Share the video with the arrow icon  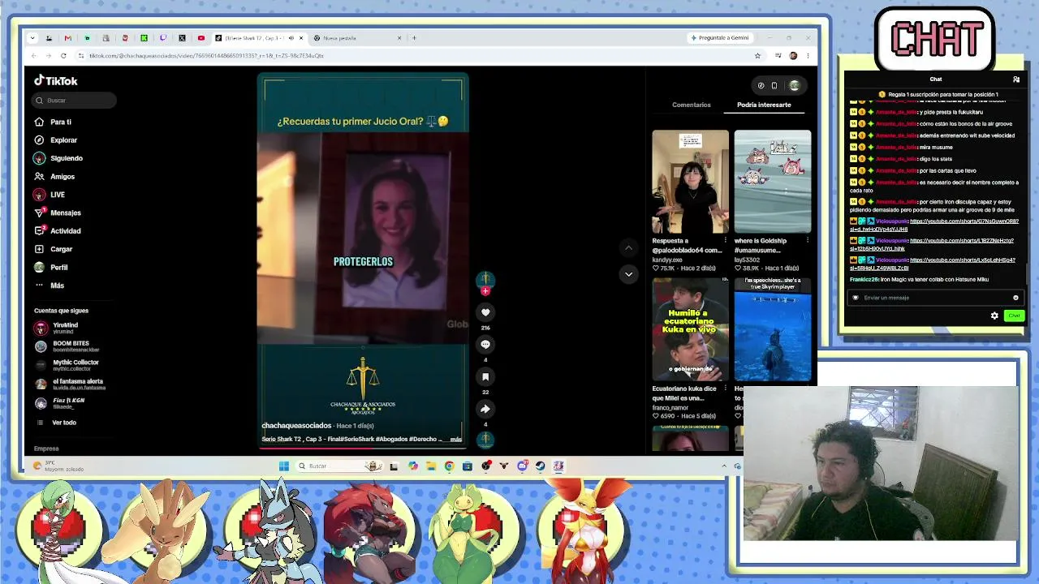[x=485, y=410]
